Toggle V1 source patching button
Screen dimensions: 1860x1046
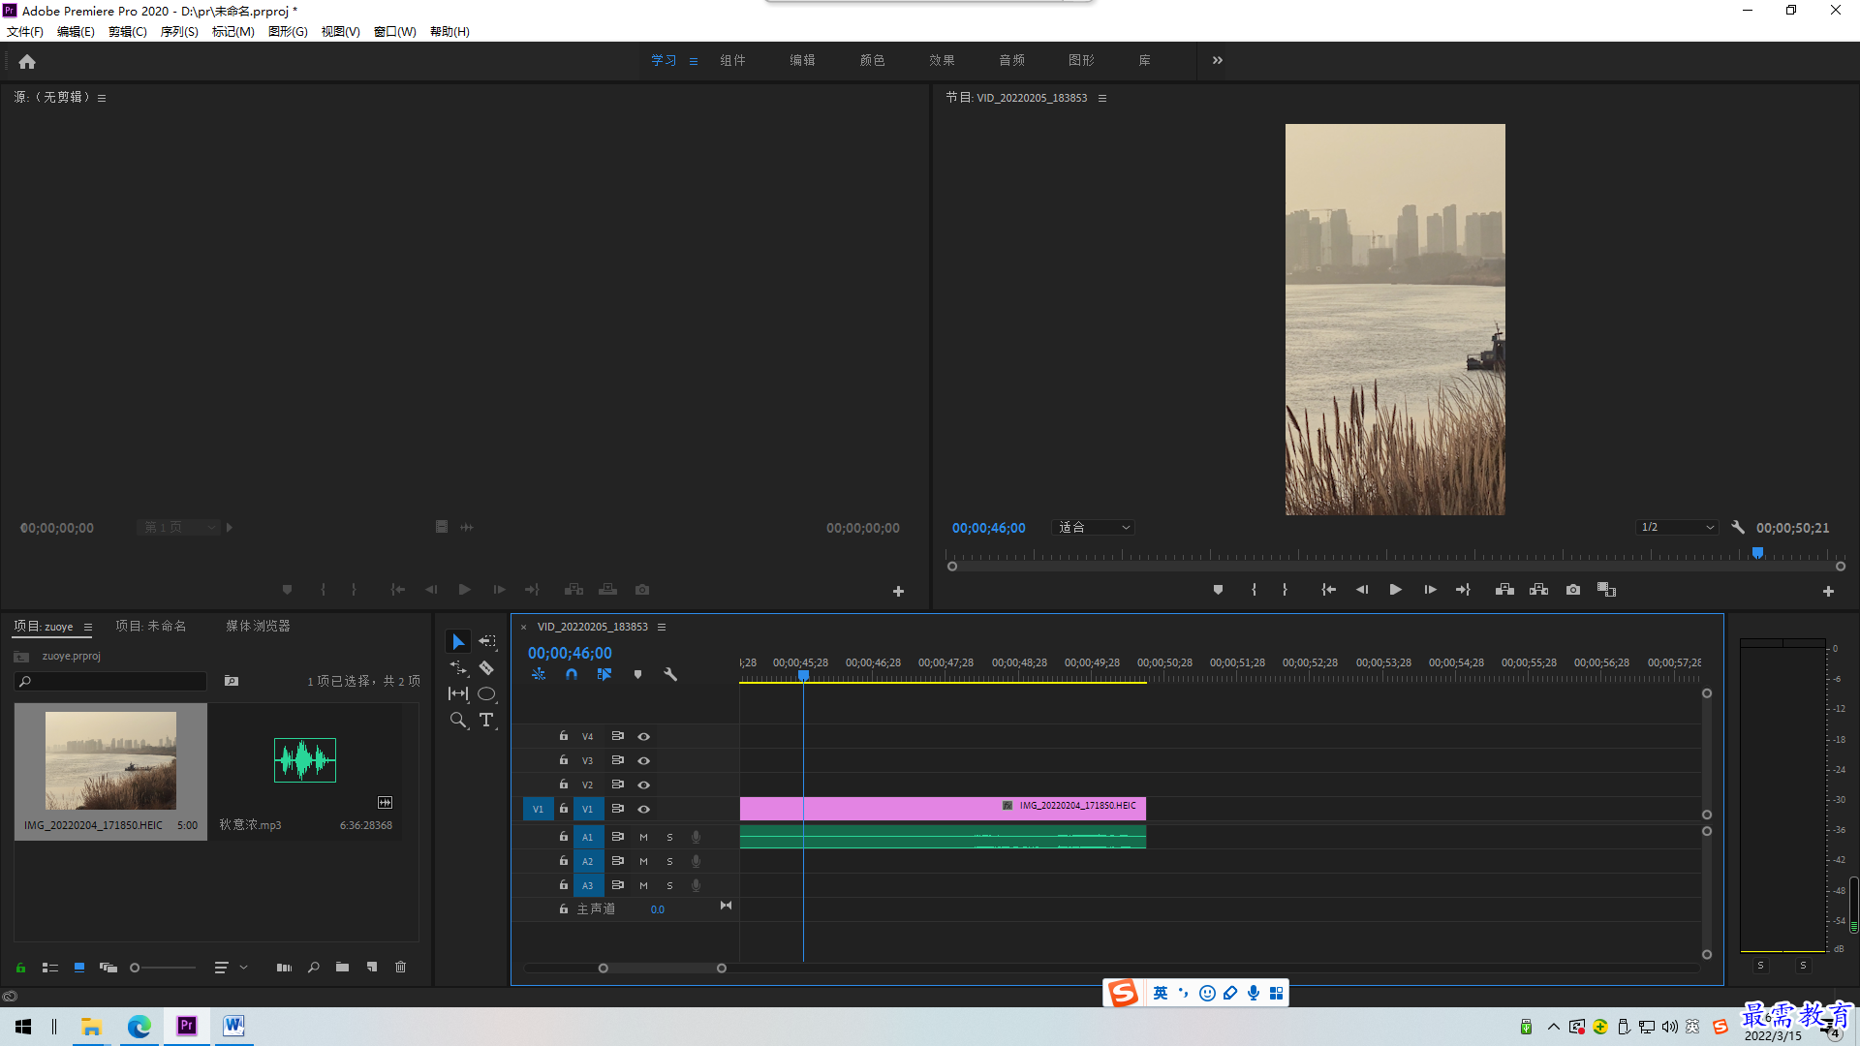[538, 809]
